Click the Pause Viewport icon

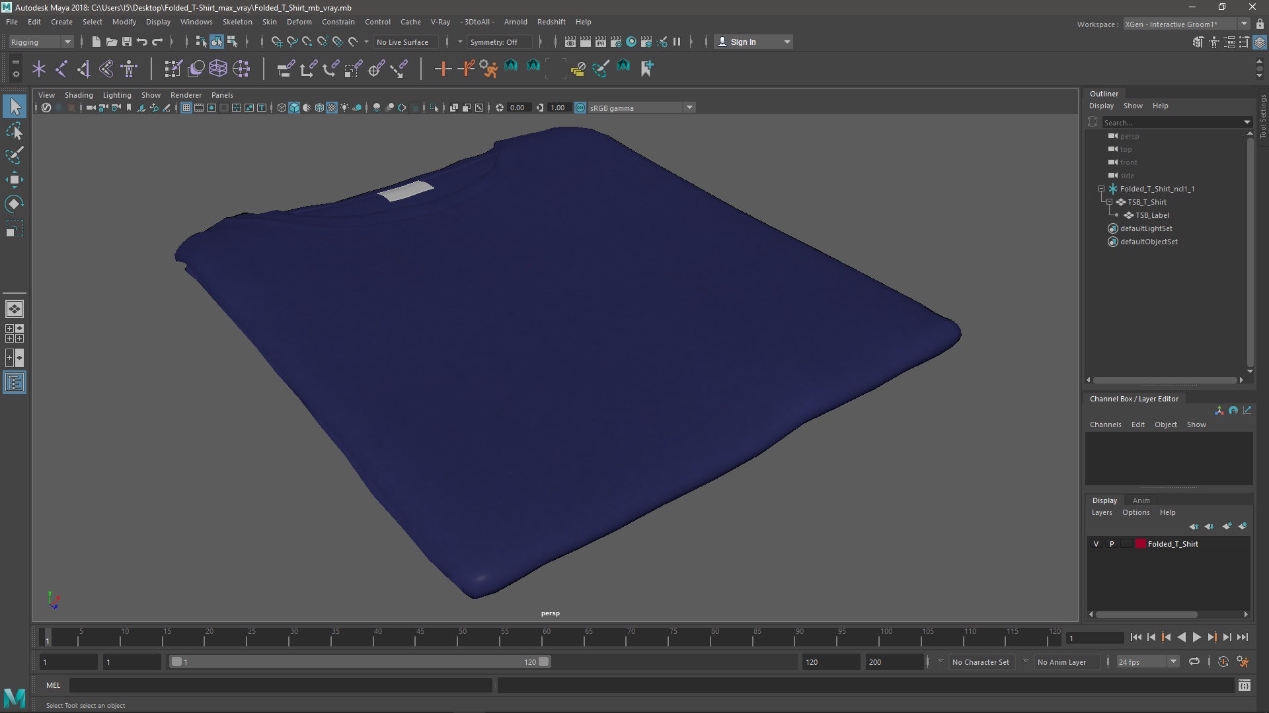tap(677, 42)
